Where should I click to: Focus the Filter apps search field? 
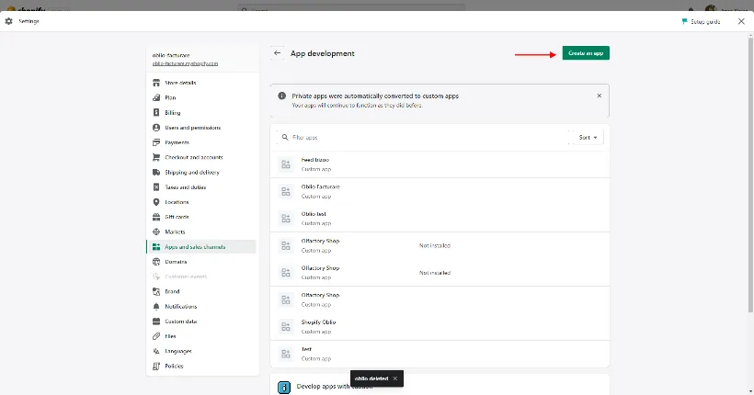[x=422, y=138]
